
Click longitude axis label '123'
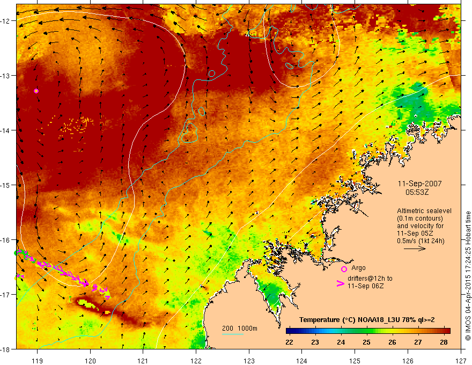249,361
